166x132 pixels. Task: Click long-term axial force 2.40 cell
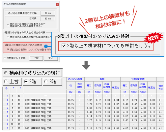point(89,112)
